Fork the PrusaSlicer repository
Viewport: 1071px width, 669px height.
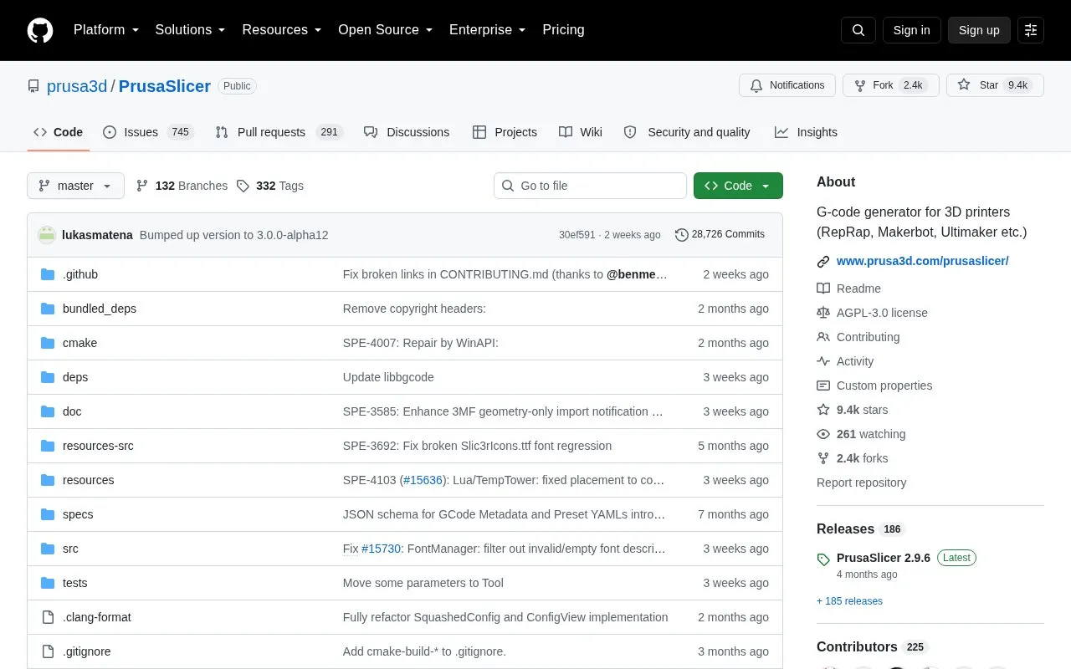click(891, 85)
